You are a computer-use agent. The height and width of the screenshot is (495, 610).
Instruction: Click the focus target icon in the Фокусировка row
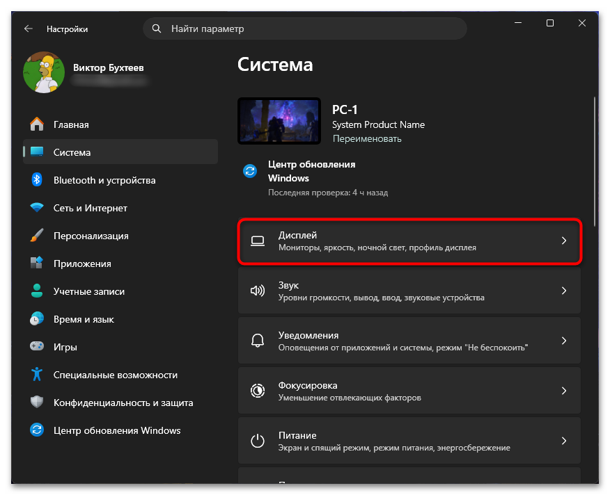coord(258,391)
